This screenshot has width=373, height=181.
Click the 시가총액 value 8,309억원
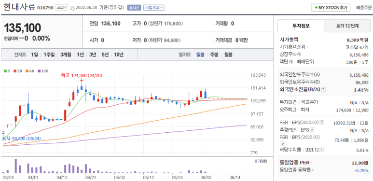point(358,40)
